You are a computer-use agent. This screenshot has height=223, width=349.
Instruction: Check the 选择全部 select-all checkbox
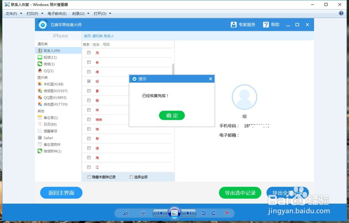[132, 177]
